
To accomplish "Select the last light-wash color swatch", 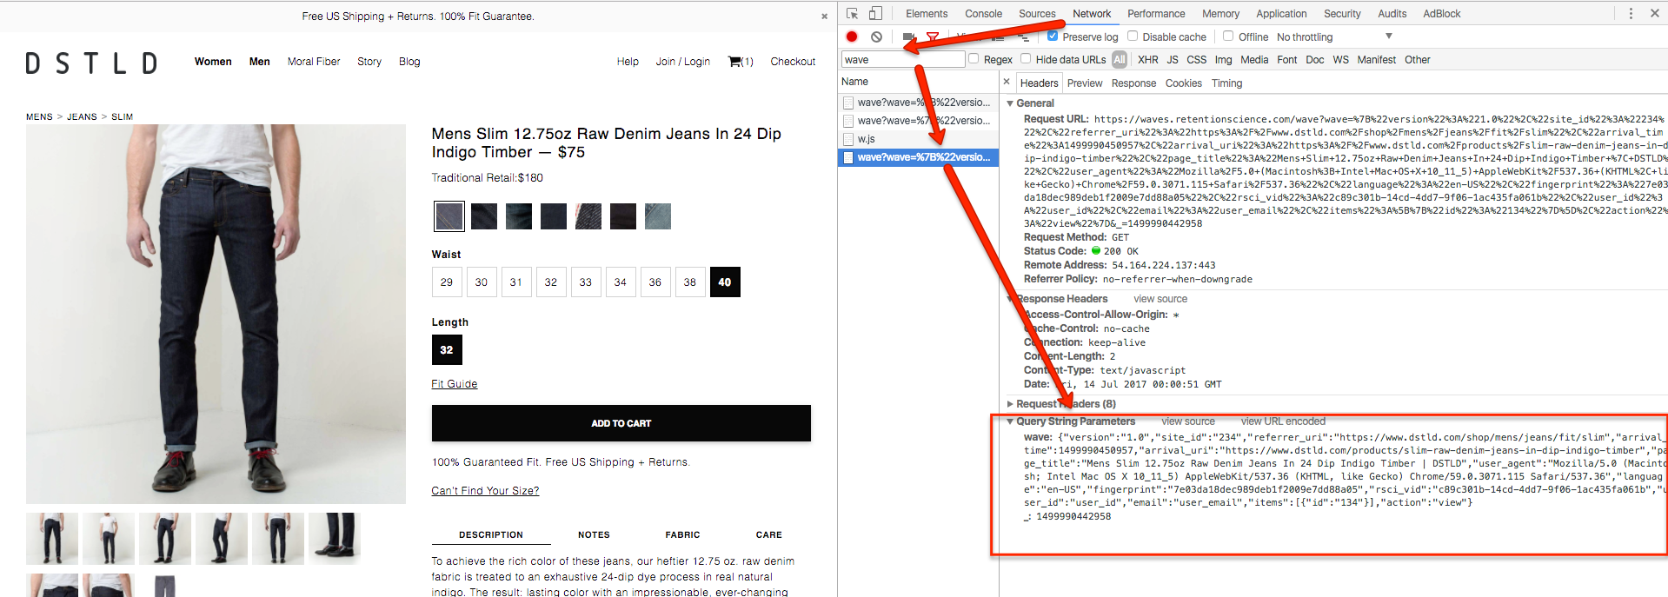I will (658, 216).
